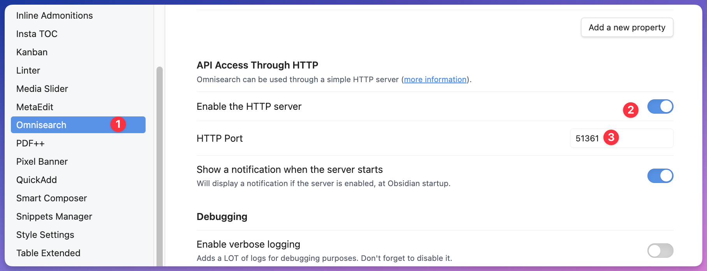Open Insta TOC settings
Image resolution: width=707 pixels, height=271 pixels.
[x=37, y=34]
